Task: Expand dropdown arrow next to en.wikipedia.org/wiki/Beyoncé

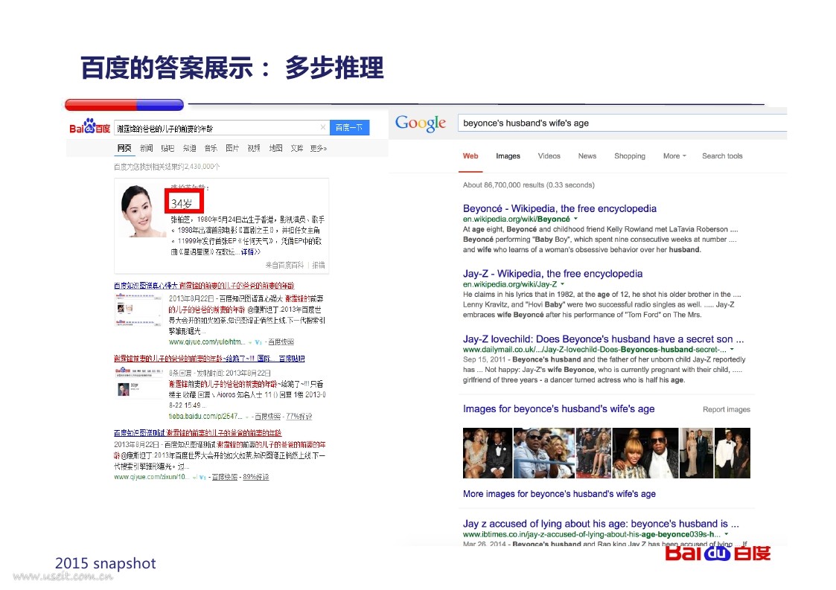Action: point(575,219)
